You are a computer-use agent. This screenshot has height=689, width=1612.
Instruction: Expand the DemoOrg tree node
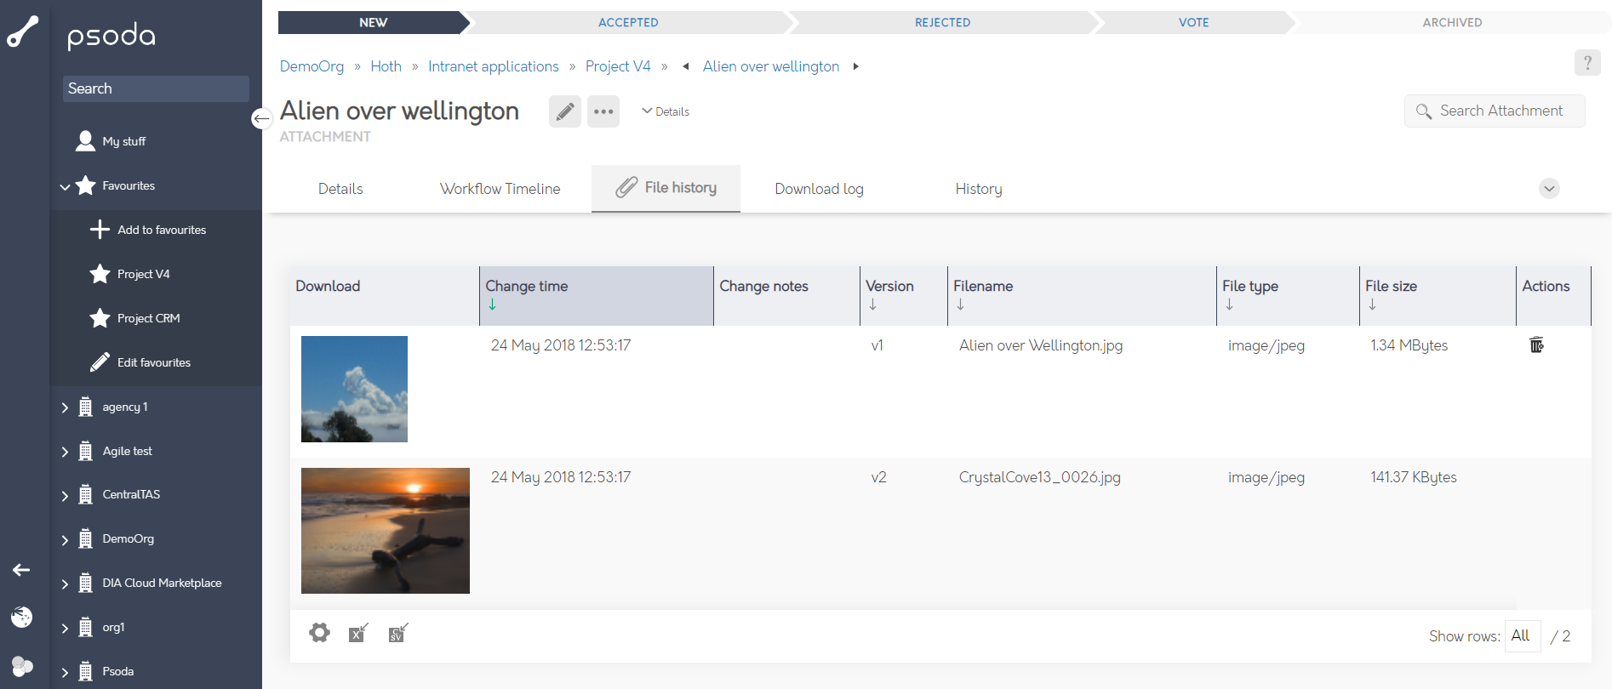[65, 539]
